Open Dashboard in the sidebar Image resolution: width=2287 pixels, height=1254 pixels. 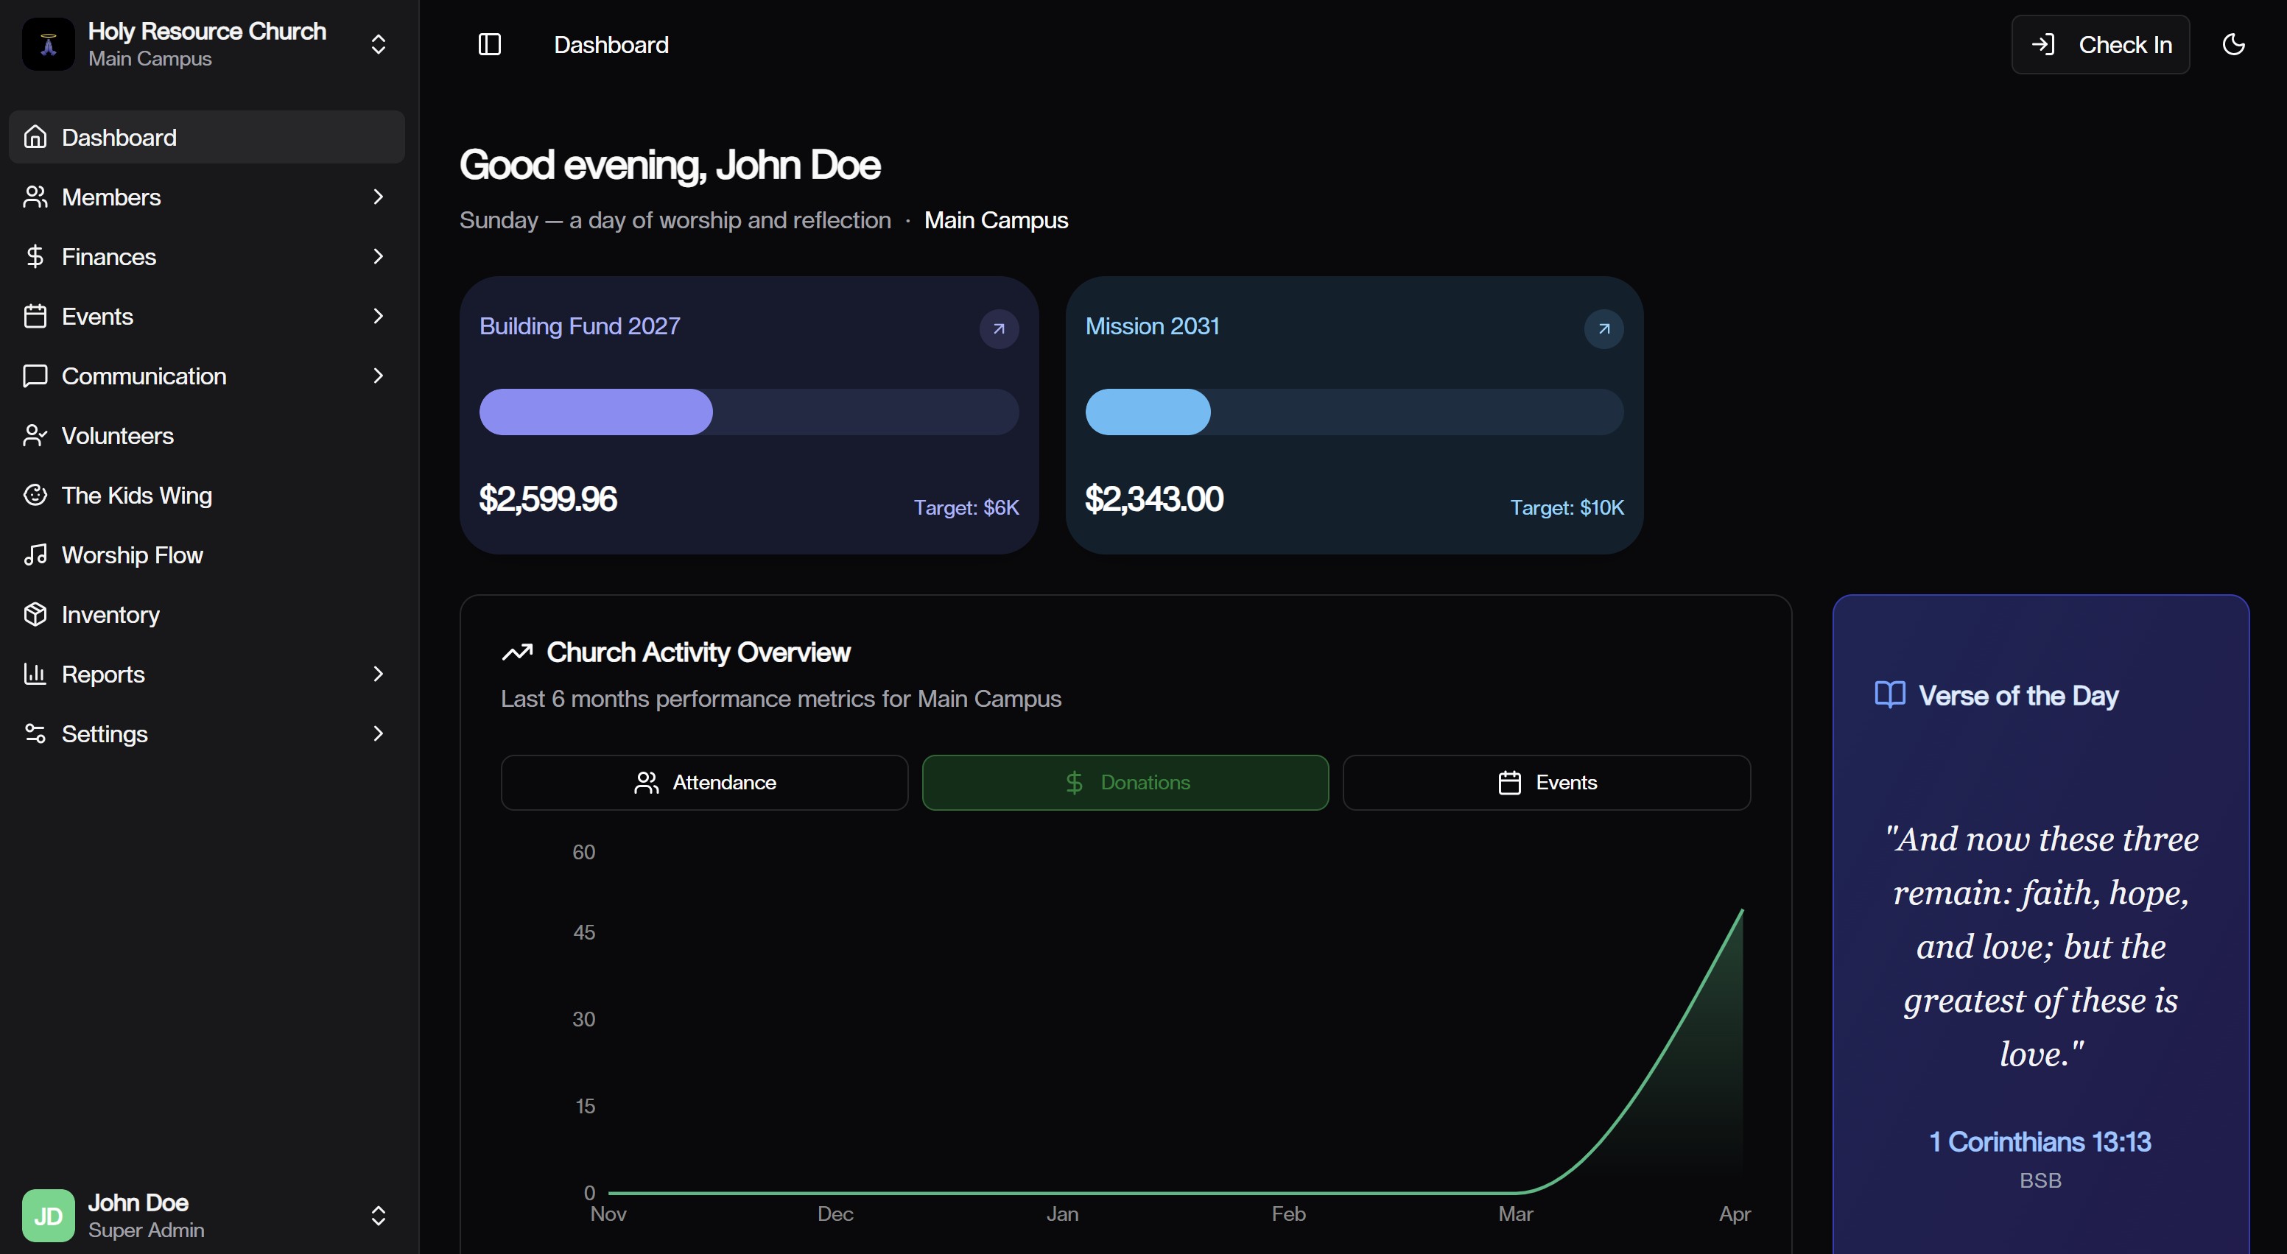(x=207, y=137)
